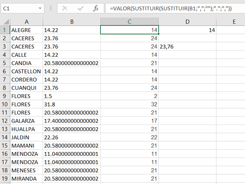Screen dimensions: 245x184
Task: Click cell A6 containing CASTELLON
Action: pos(27,71)
